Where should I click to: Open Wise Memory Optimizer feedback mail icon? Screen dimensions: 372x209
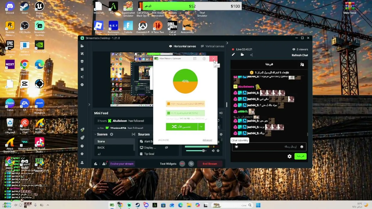pos(195,59)
